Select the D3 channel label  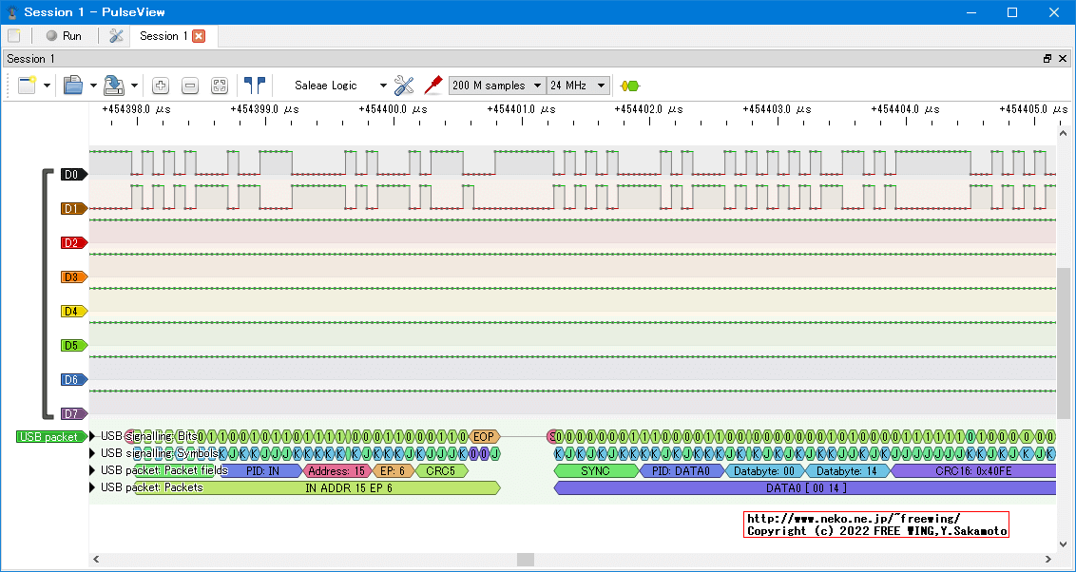tap(73, 277)
